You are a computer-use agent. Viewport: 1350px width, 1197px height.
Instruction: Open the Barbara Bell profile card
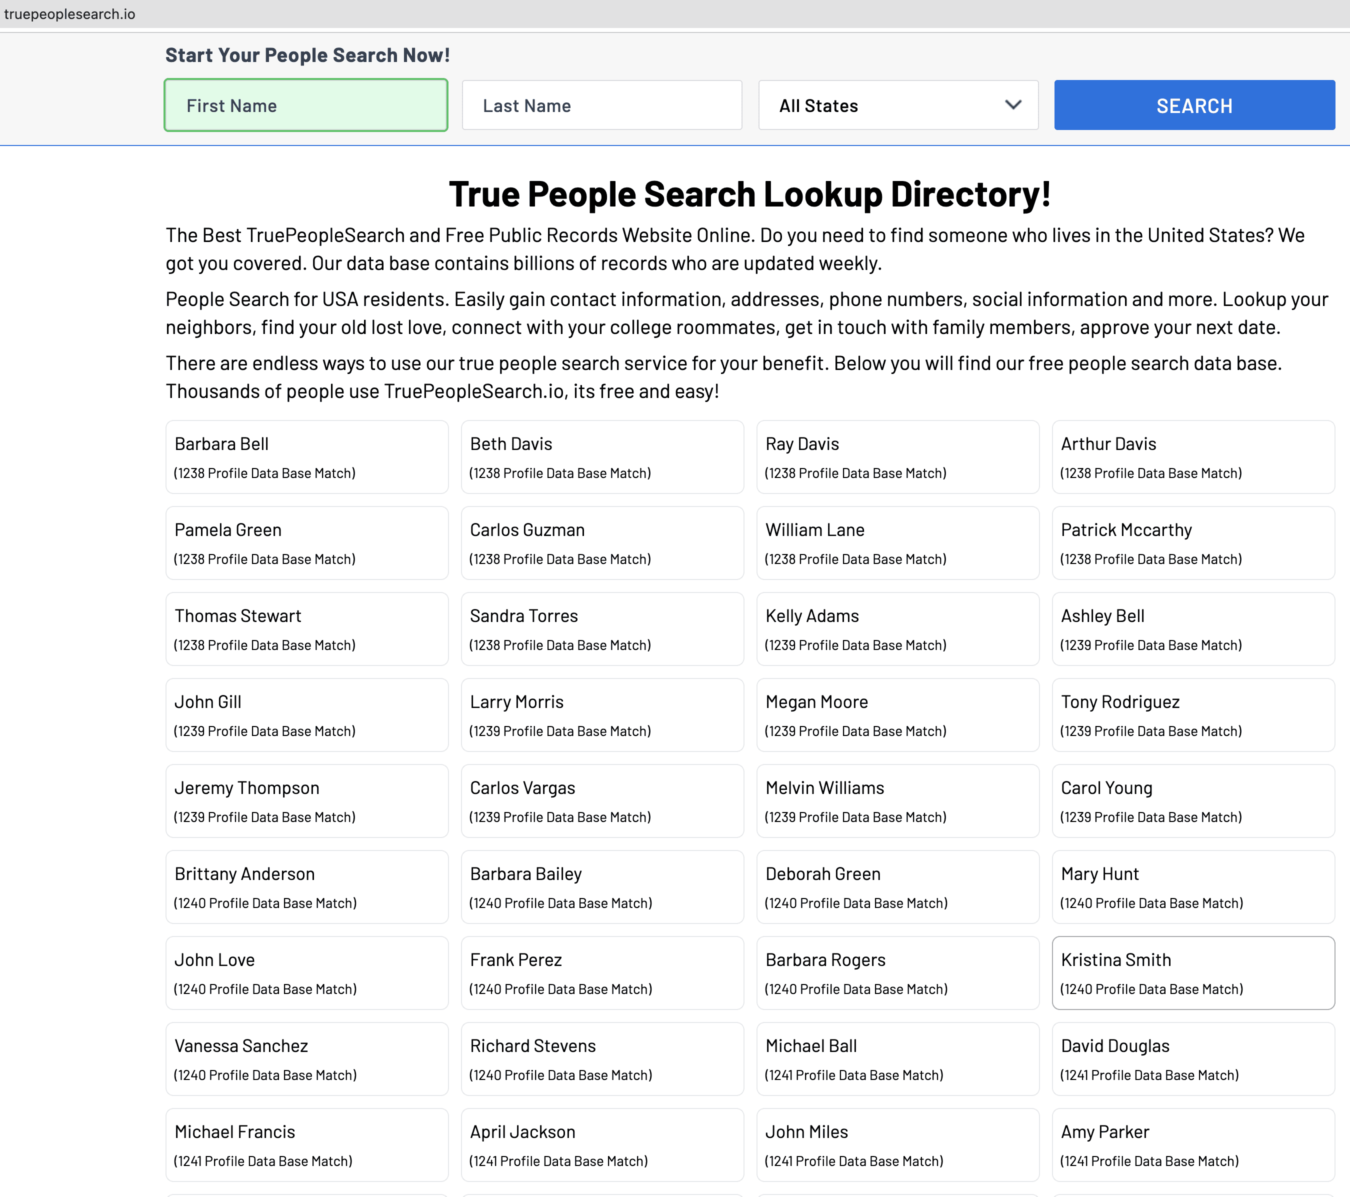coord(306,457)
